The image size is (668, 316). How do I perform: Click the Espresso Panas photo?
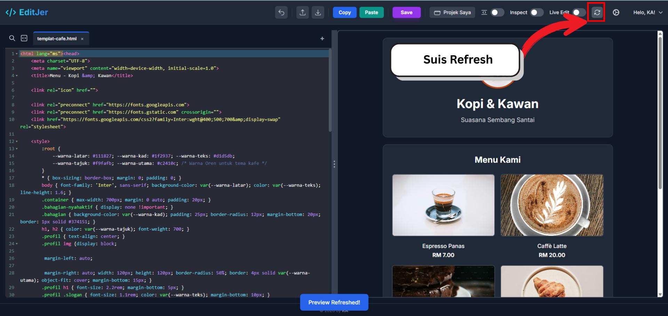tap(443, 205)
